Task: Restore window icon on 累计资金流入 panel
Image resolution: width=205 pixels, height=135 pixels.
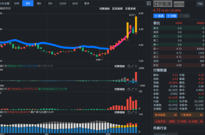Action: coord(129,89)
